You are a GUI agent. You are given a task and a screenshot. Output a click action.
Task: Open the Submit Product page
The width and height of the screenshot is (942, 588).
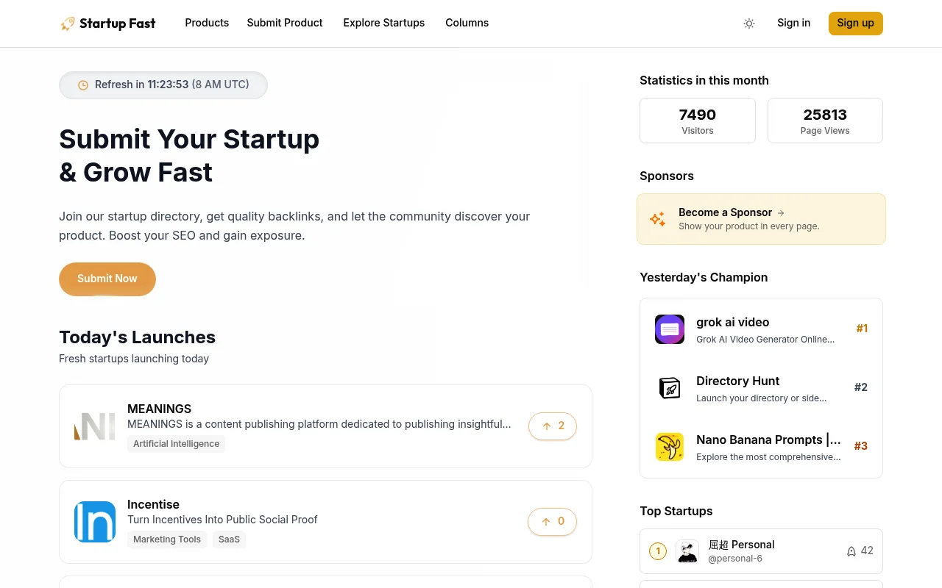[x=284, y=23]
